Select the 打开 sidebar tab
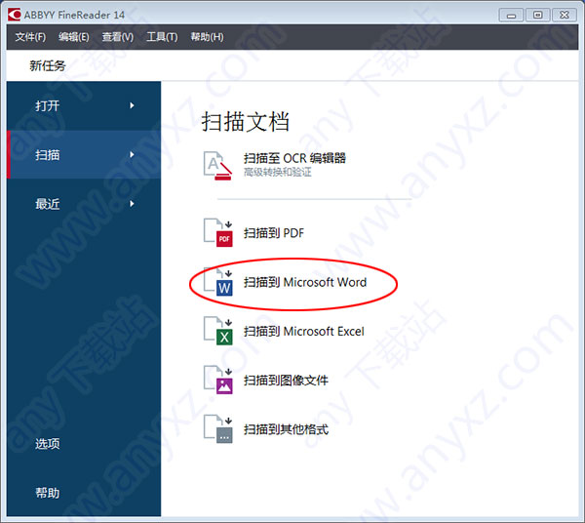Viewport: 585px width, 523px height. point(84,105)
